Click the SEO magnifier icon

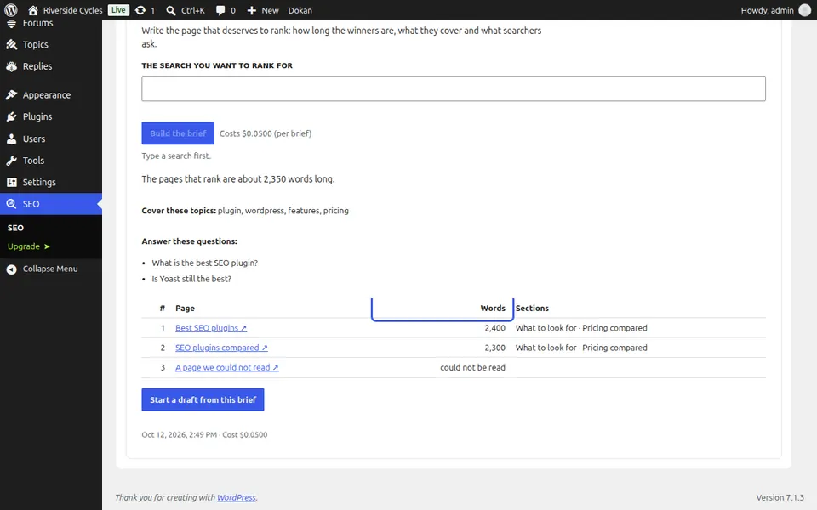(x=11, y=204)
